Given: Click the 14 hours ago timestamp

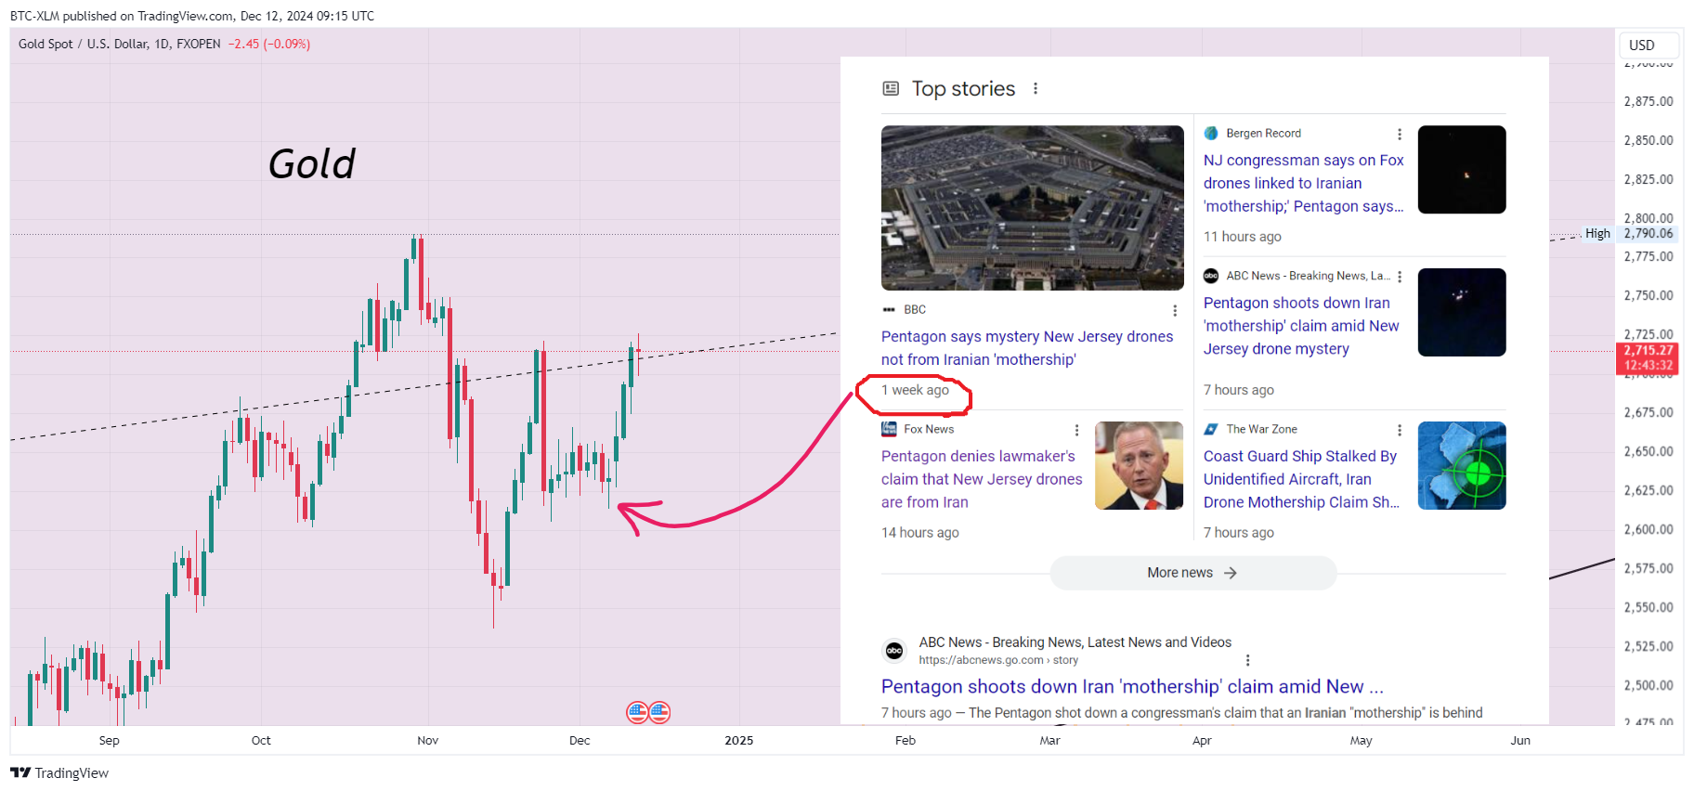Looking at the screenshot, I should (919, 533).
